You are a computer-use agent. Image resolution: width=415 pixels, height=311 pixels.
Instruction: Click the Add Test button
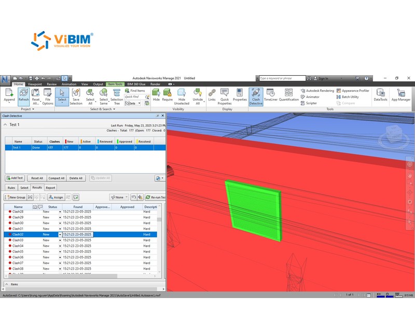tap(15, 178)
